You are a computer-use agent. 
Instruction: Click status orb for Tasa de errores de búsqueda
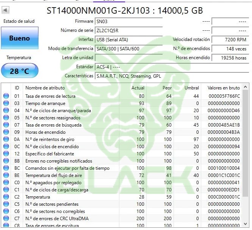[x=6, y=125]
